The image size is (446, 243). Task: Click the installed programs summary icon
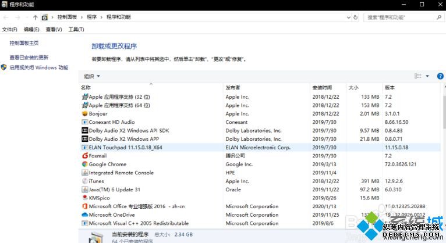coord(96,238)
